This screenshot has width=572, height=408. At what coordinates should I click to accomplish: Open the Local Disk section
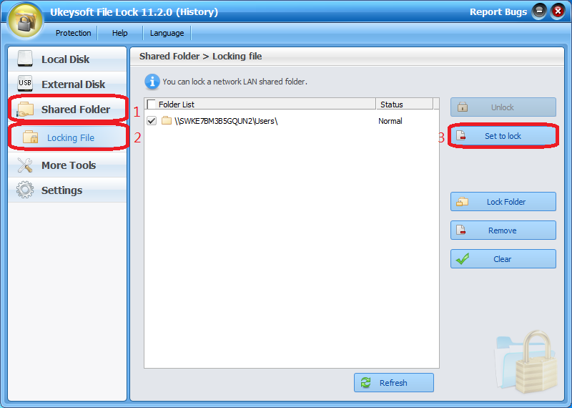coord(67,59)
